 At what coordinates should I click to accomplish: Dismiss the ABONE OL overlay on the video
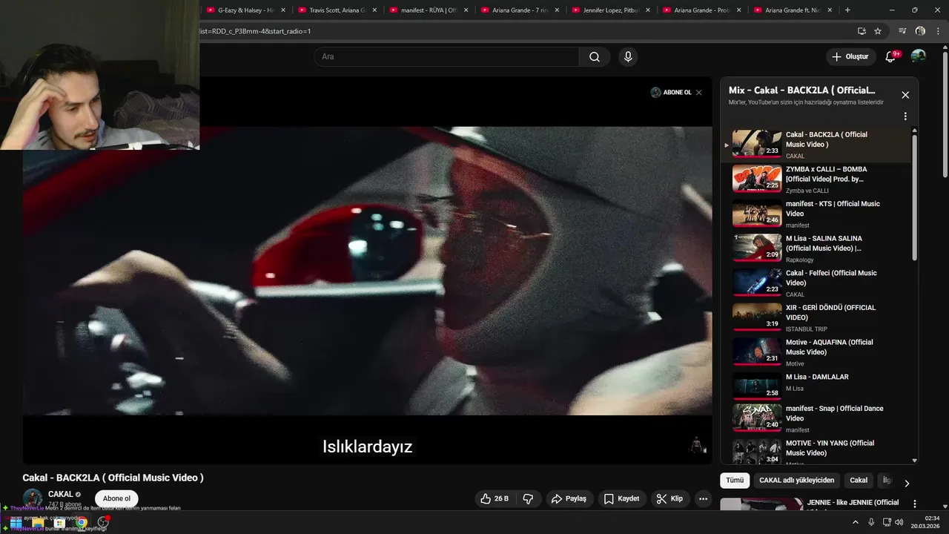(x=698, y=93)
